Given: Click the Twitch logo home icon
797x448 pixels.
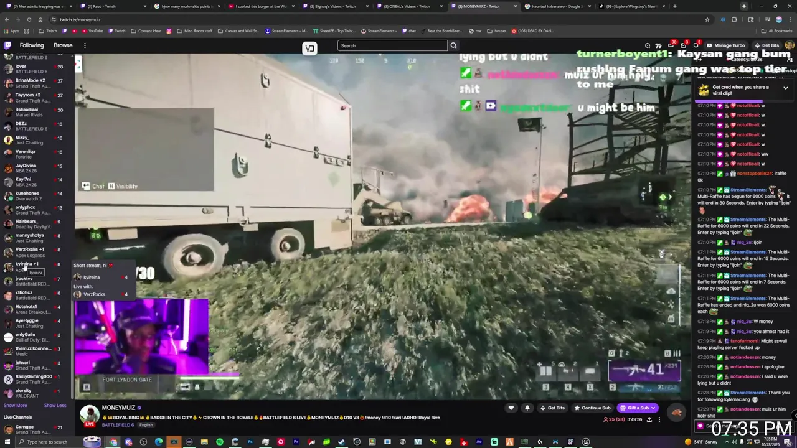Looking at the screenshot, I should tap(7, 45).
